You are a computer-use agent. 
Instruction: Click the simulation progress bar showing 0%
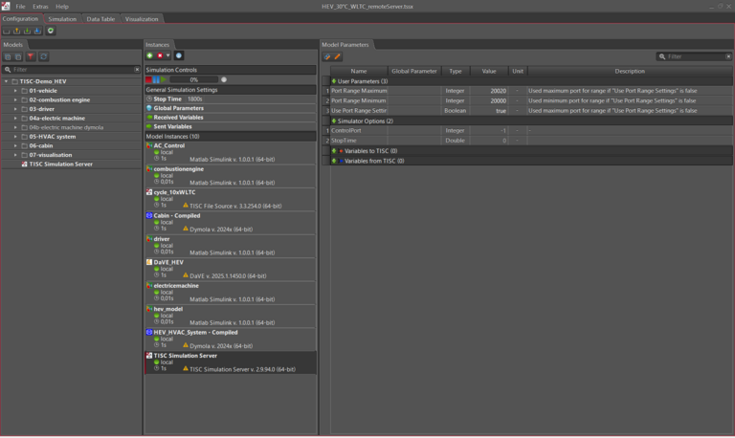(193, 80)
